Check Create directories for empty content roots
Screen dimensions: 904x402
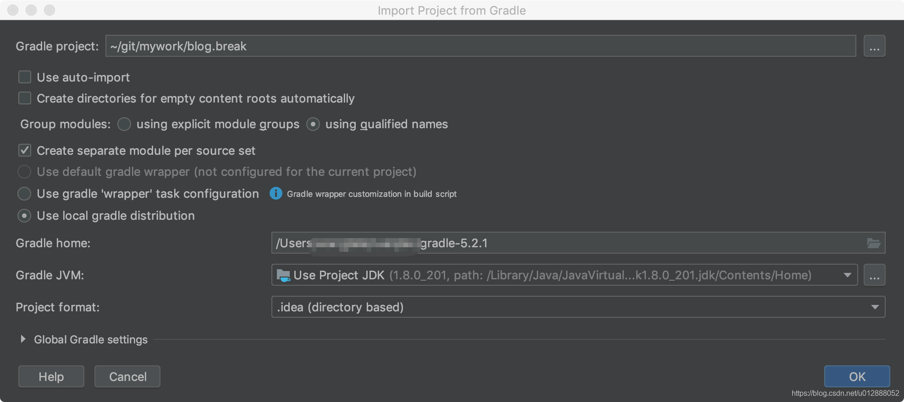pyautogui.click(x=25, y=98)
